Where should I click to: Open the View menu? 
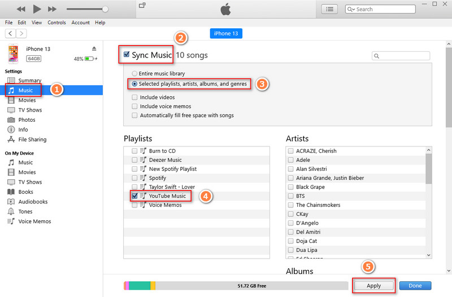pos(37,23)
